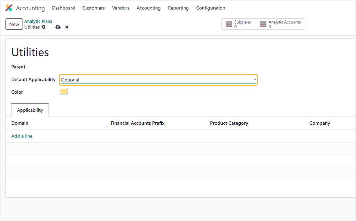This screenshot has width=356, height=221.
Task: Open the gear actions menu beside Utilities
Action: pyautogui.click(x=43, y=27)
